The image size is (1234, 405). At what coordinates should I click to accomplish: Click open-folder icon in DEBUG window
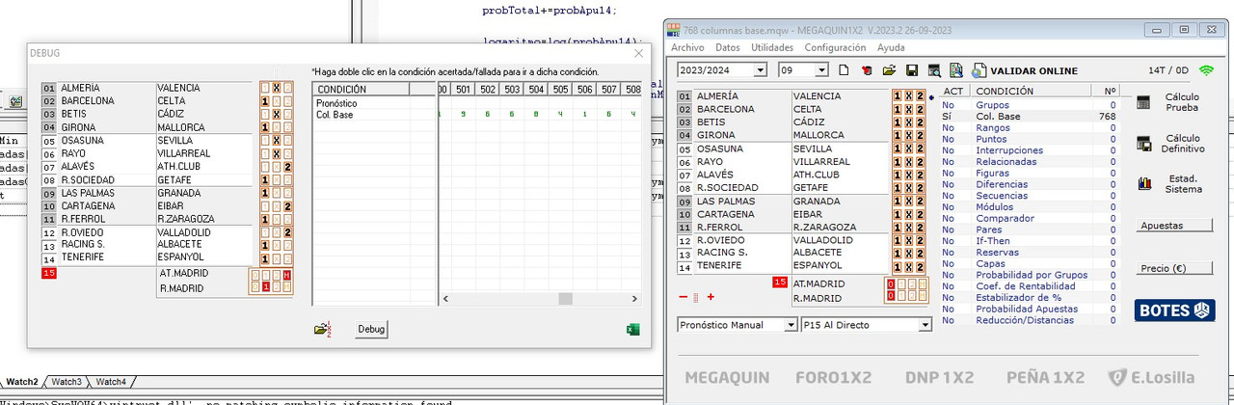(322, 330)
